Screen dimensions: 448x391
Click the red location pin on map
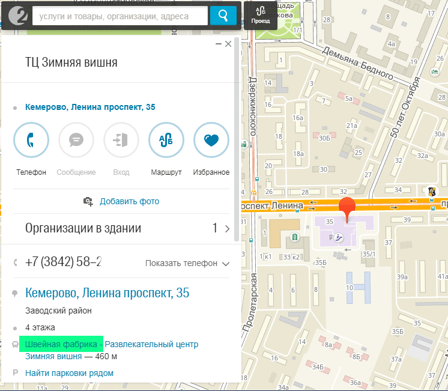tap(347, 209)
